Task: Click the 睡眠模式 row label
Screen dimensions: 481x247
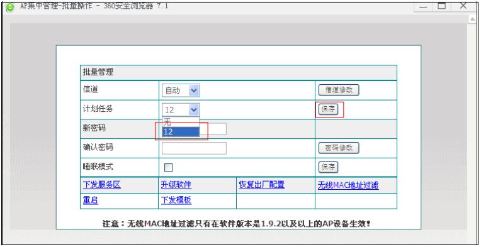Action: coord(98,167)
